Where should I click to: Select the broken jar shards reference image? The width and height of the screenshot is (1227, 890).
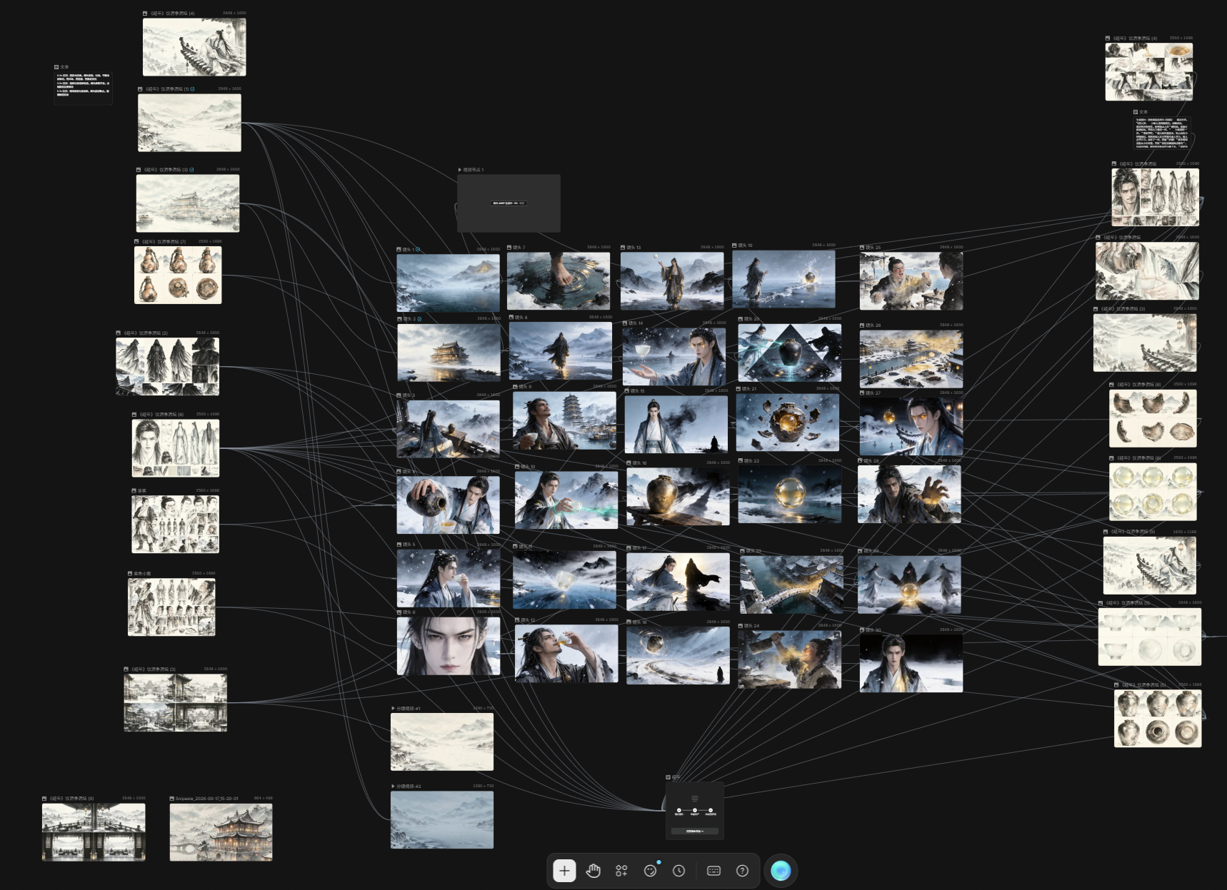1153,419
